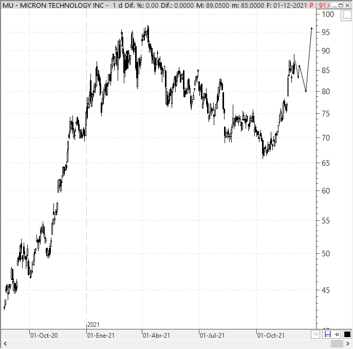
Task: Click the chart scale settings icon
Action: point(346,16)
